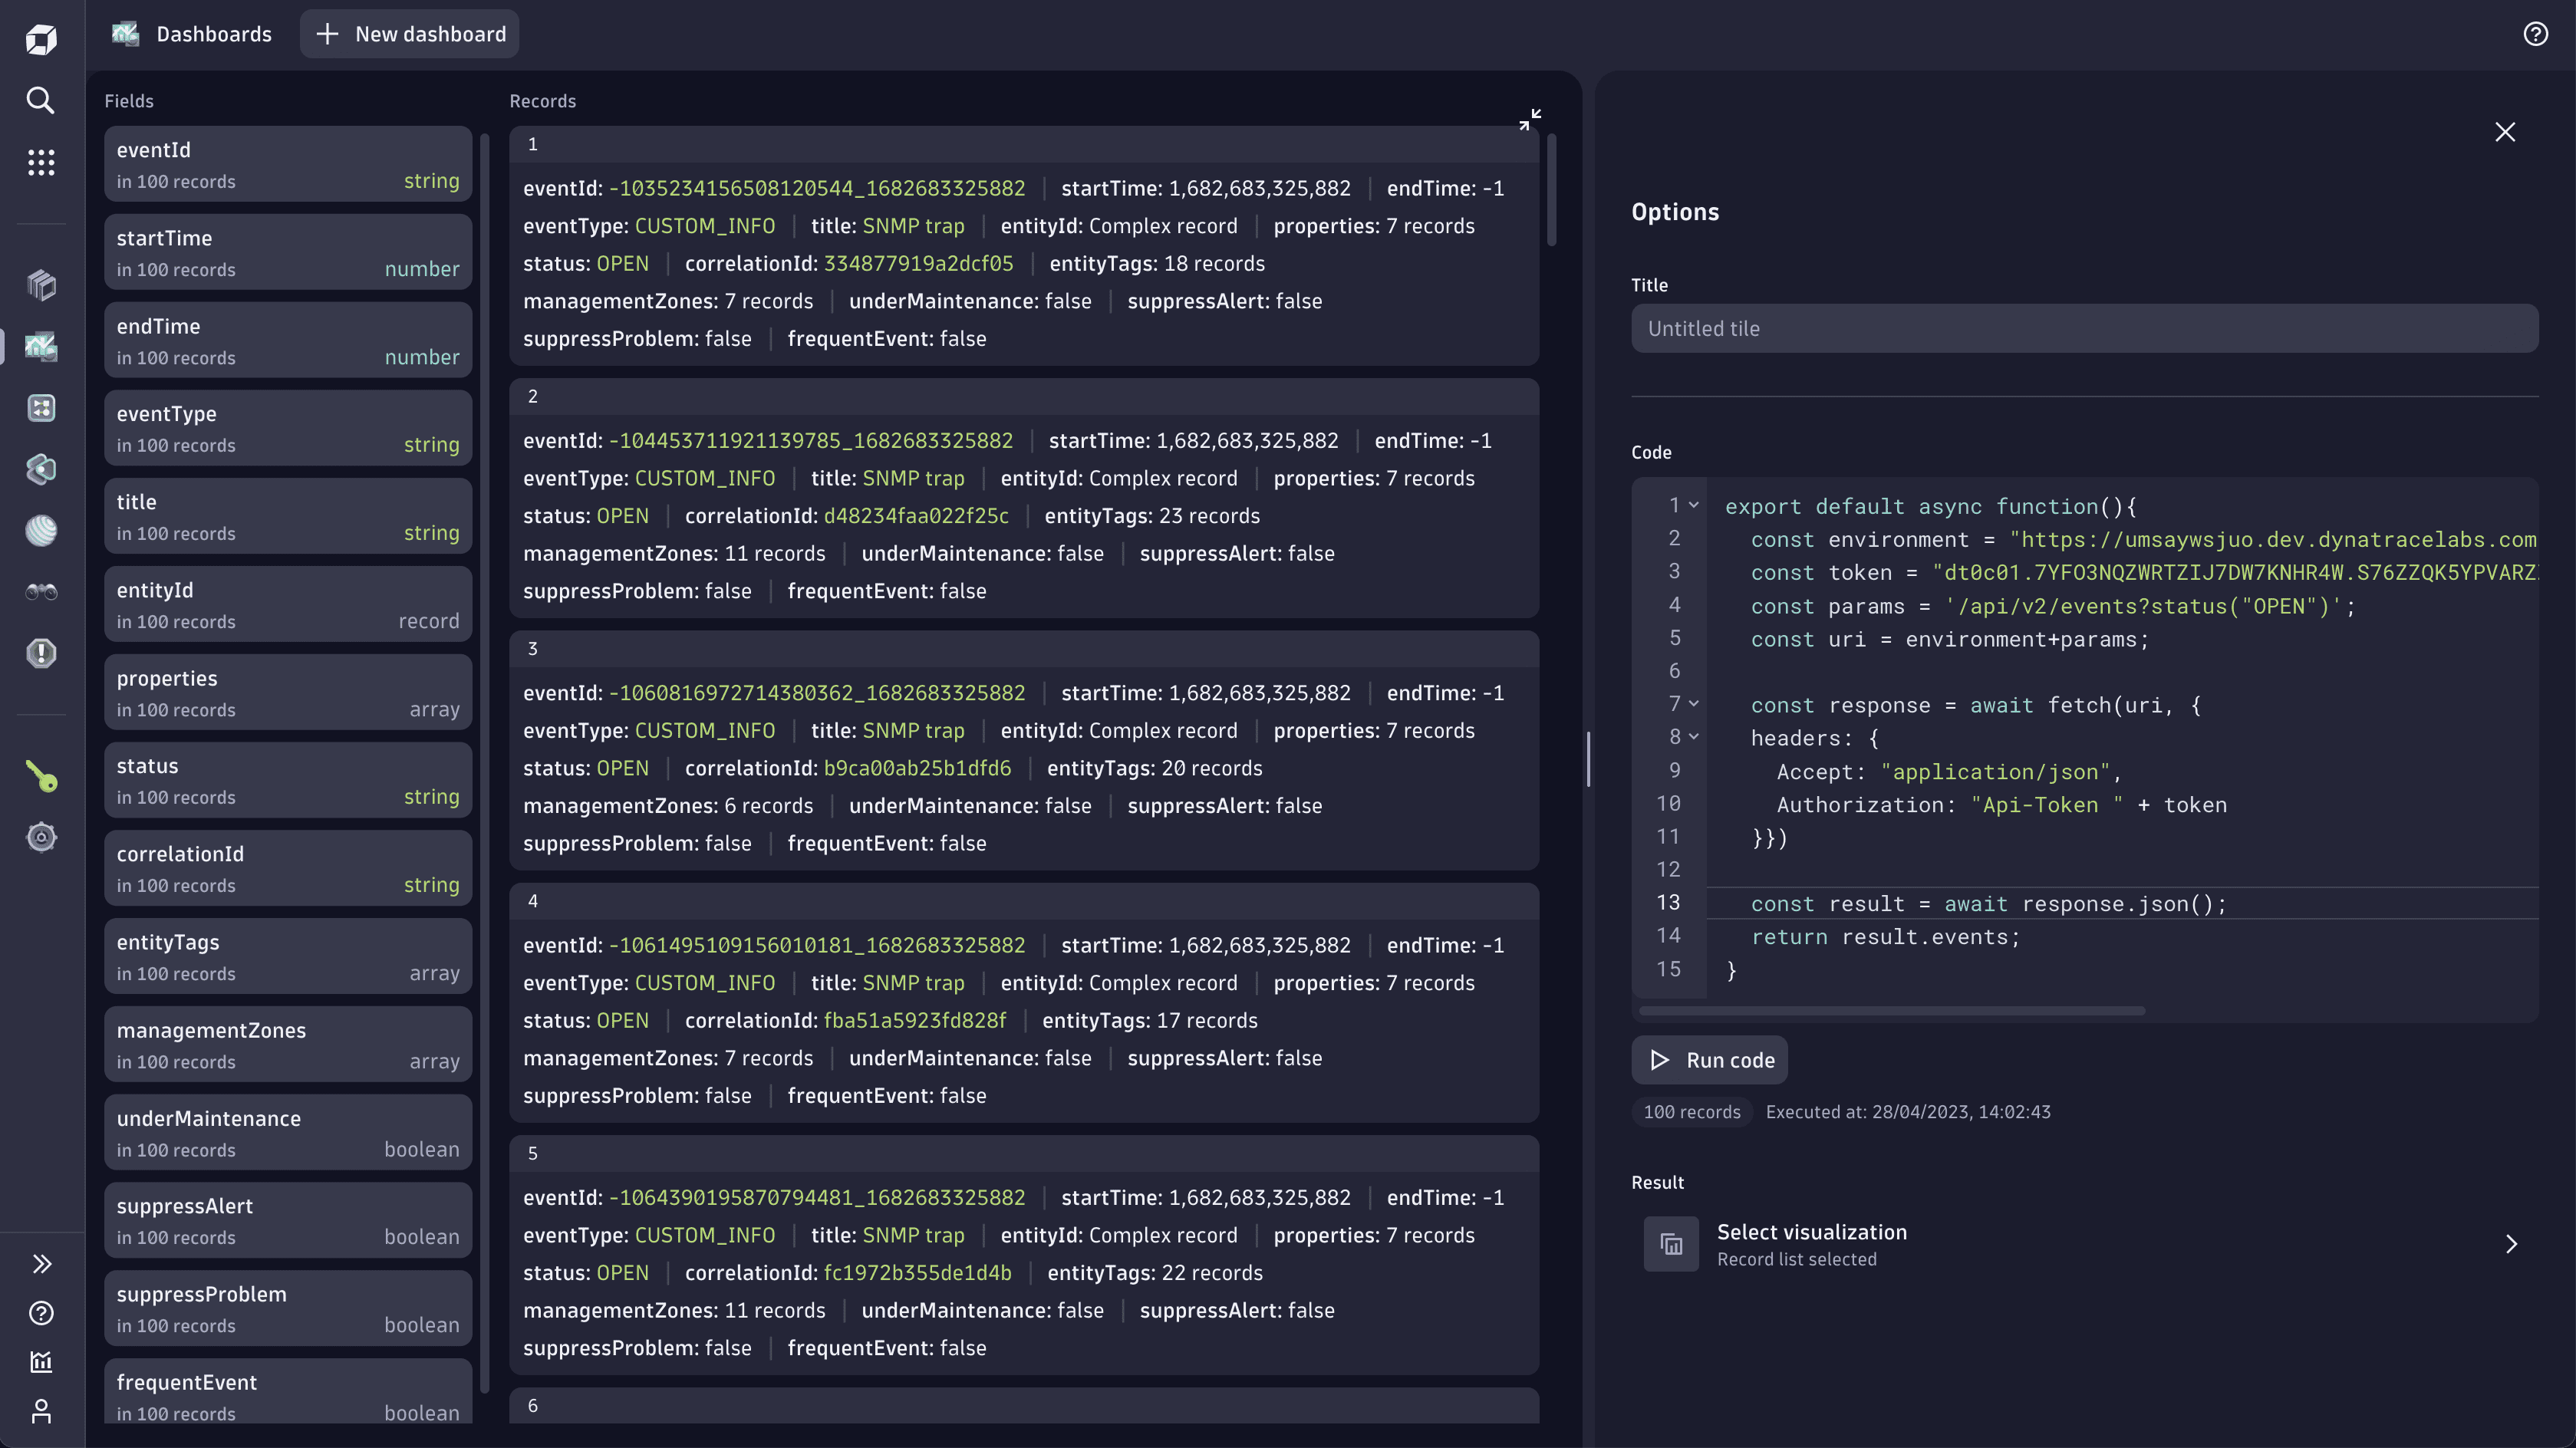Expand the sidebar with double chevron icon
Screen dimensions: 2576x1448
(x=41, y=1264)
